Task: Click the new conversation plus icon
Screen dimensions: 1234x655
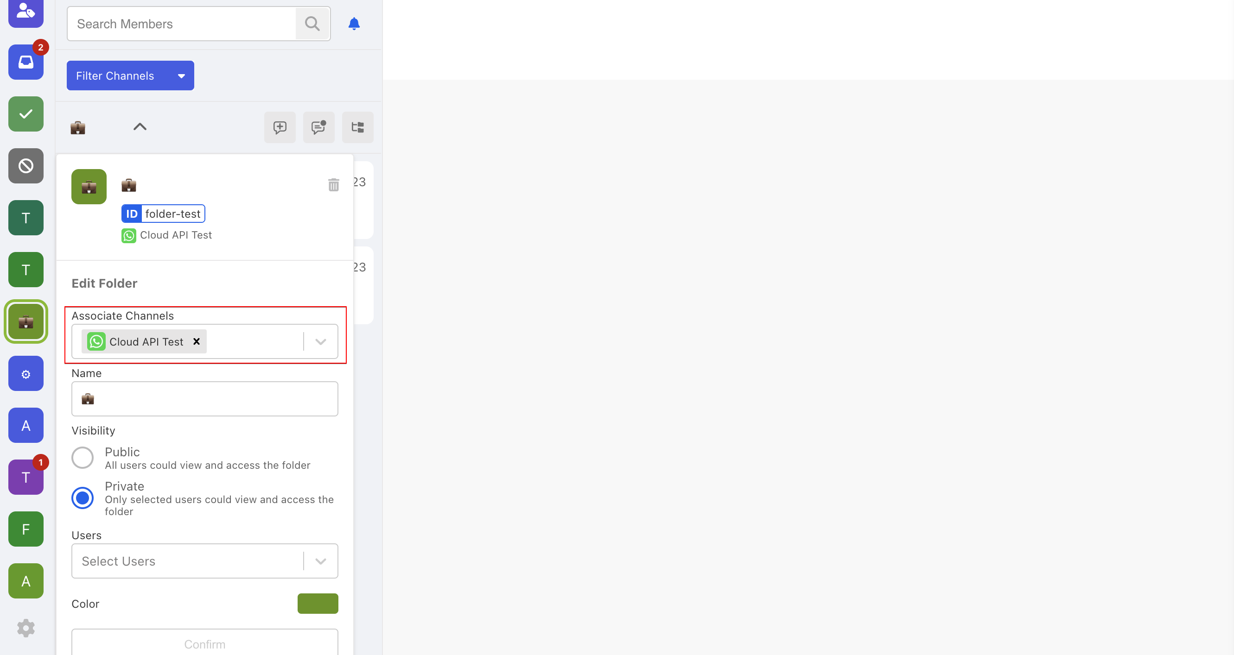Action: click(280, 127)
